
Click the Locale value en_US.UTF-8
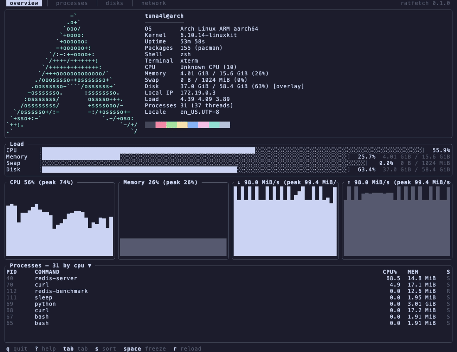(200, 112)
